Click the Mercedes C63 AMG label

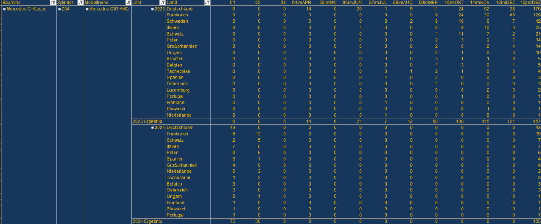click(109, 9)
